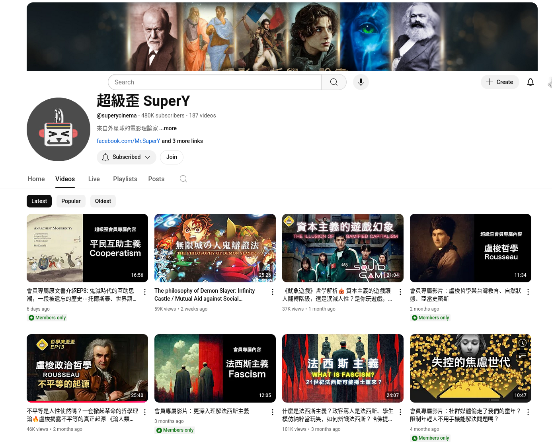Open the Subscribed notification dropdown
Image resolution: width=552 pixels, height=444 pixels.
[127, 157]
